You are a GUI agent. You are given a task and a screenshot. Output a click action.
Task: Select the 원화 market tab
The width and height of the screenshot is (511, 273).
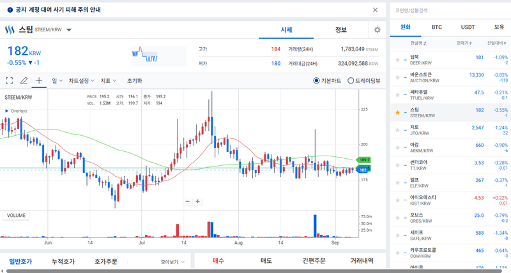click(x=406, y=27)
